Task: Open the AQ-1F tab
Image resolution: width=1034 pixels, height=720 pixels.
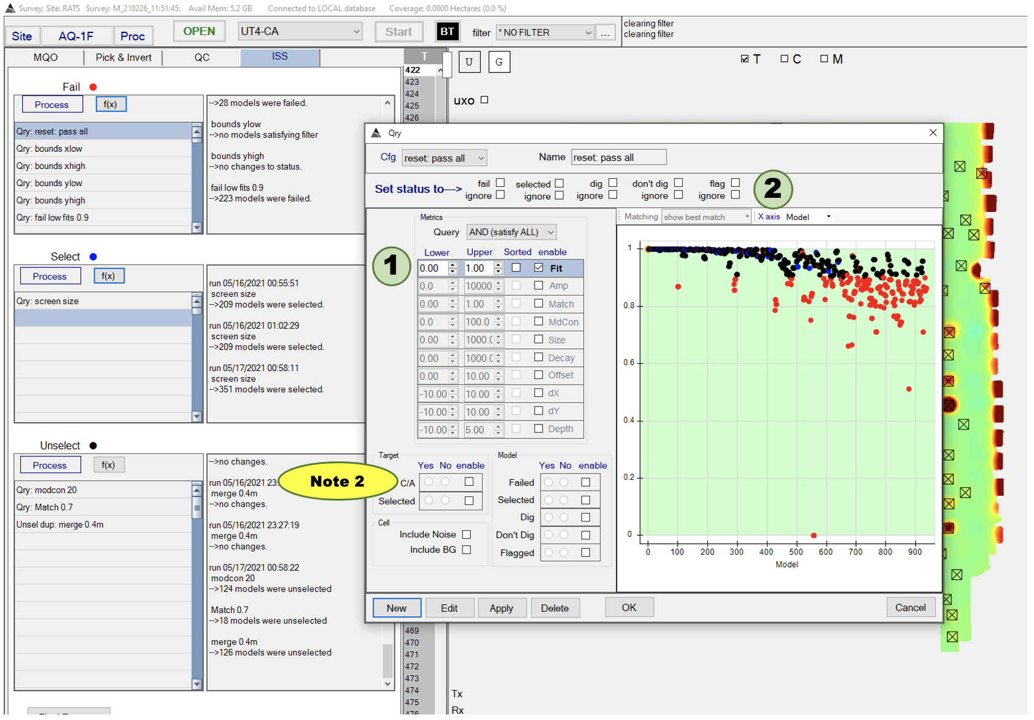Action: (76, 36)
